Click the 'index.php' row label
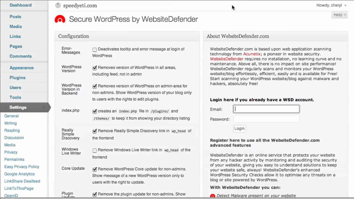Viewport: 354px width, 199px height. (70, 111)
